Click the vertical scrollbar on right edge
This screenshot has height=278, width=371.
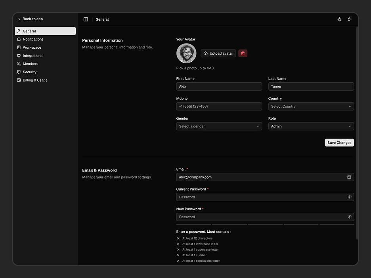pyautogui.click(x=357, y=133)
